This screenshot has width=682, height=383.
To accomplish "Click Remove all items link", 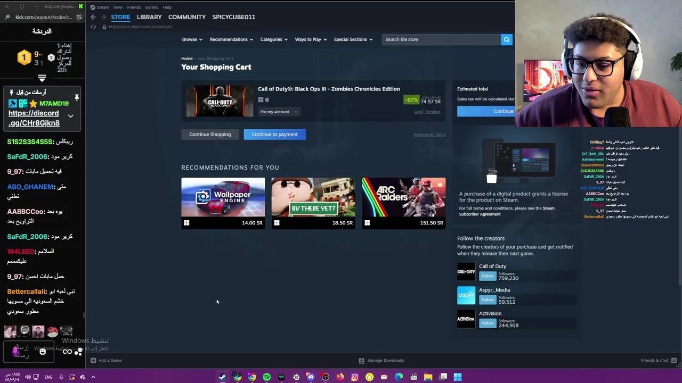I will click(429, 135).
